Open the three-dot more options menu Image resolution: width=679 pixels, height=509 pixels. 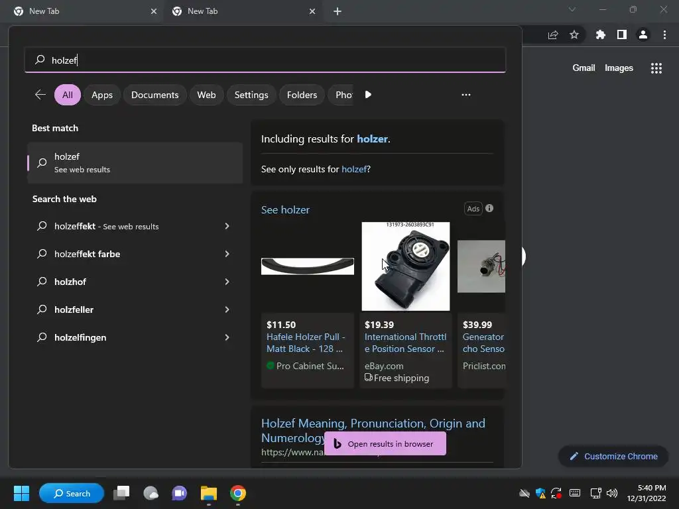[466, 95]
